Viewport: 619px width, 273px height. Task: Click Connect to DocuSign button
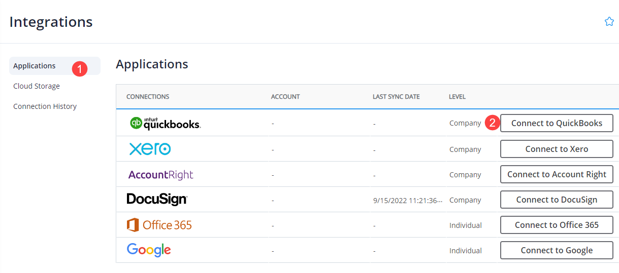point(557,200)
